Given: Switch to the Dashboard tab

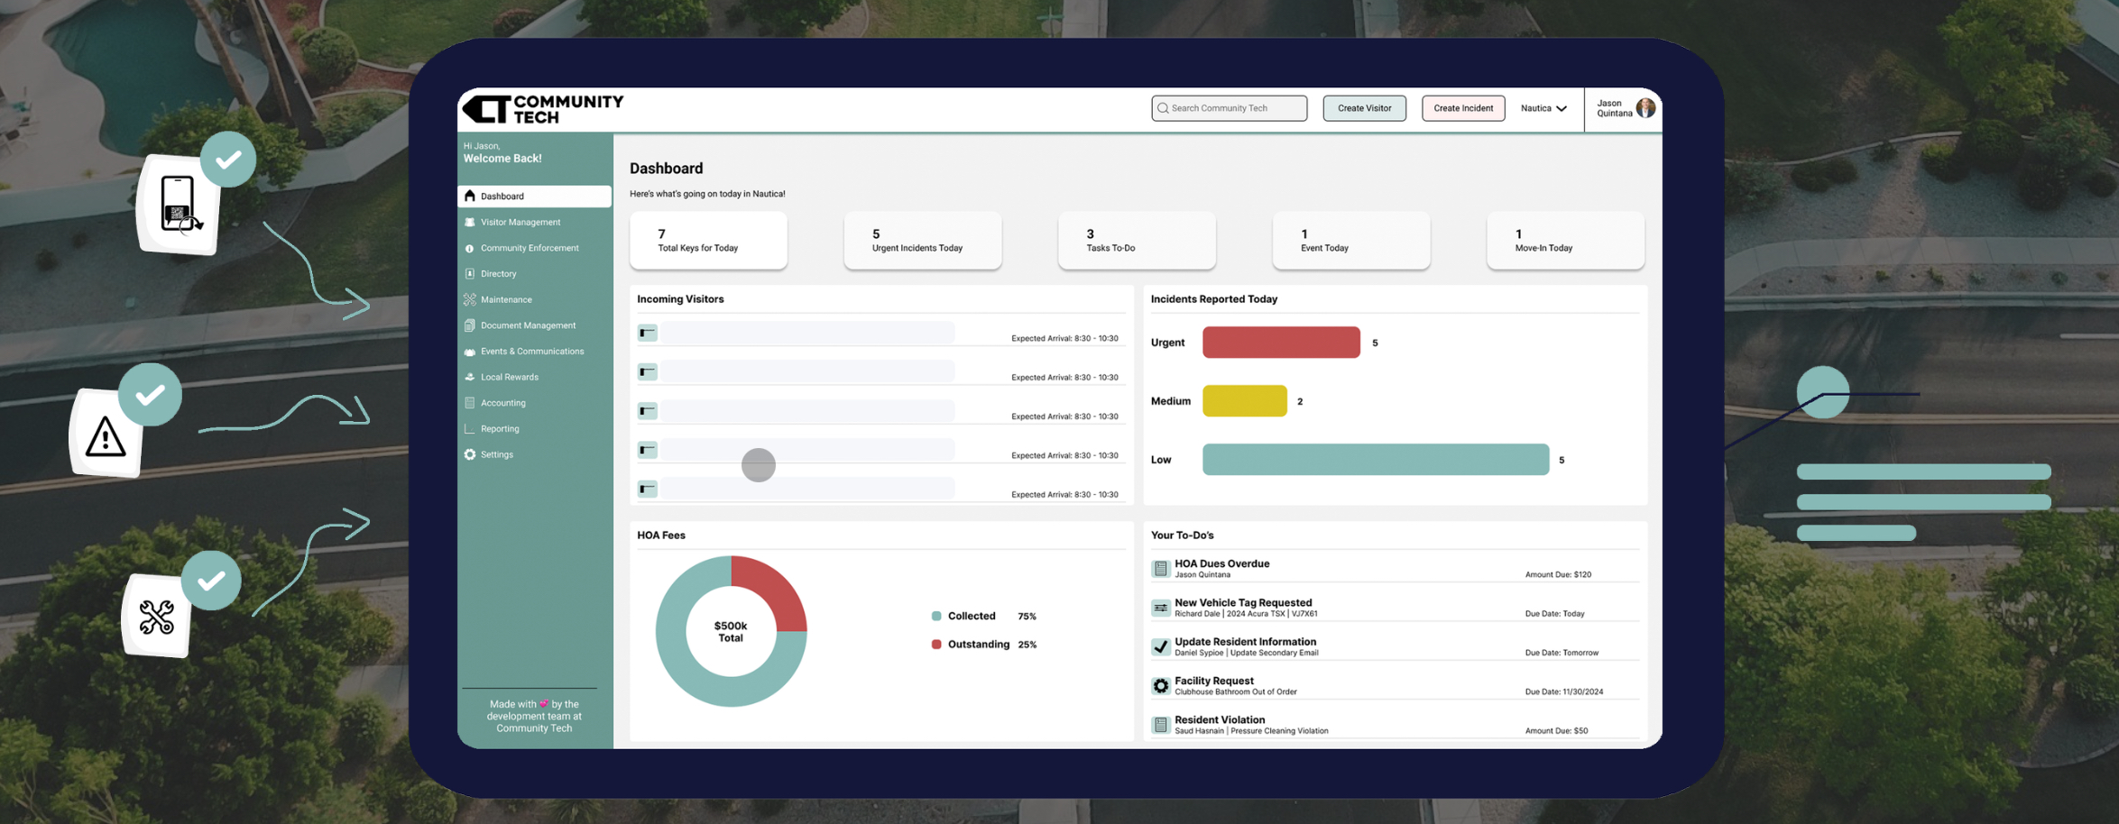Looking at the screenshot, I should pyautogui.click(x=534, y=196).
